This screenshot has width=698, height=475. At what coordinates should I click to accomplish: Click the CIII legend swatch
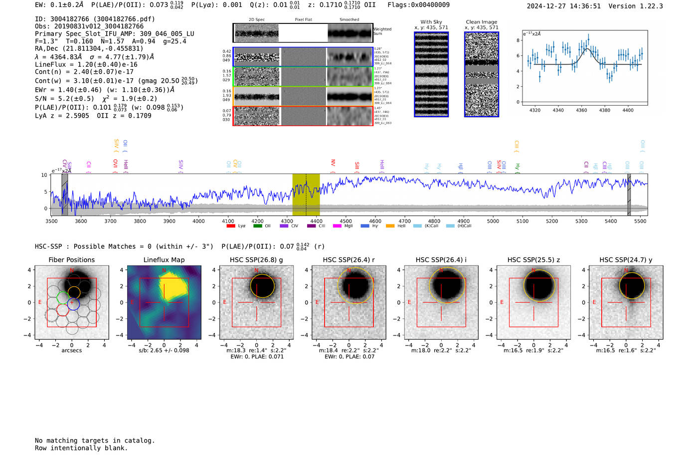(x=311, y=226)
